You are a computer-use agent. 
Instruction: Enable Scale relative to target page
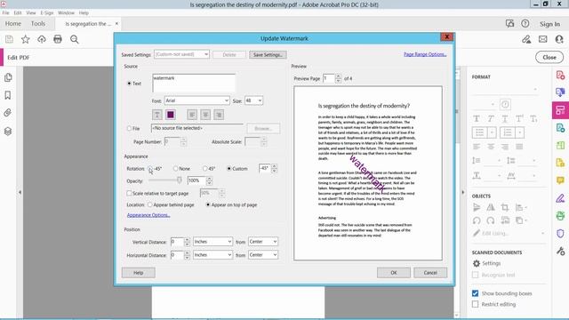(x=129, y=194)
